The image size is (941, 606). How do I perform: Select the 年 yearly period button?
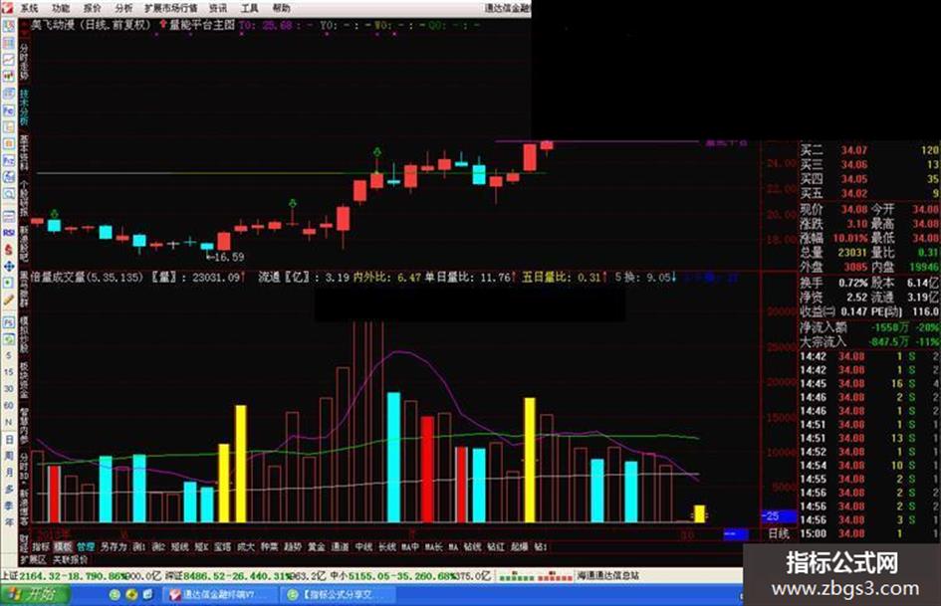(8, 522)
